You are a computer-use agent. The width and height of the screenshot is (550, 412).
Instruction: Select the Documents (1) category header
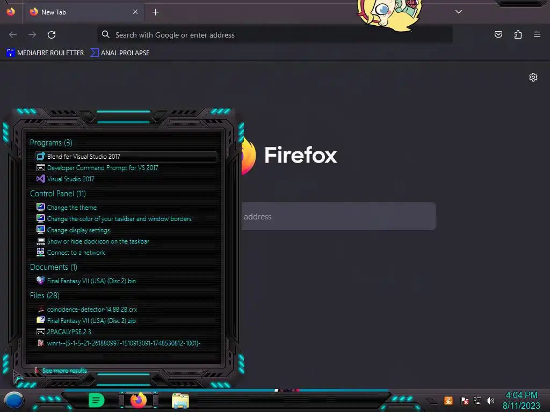point(54,267)
